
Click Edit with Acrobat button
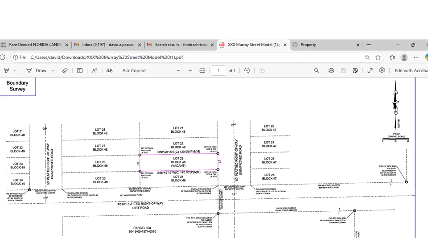[411, 70]
